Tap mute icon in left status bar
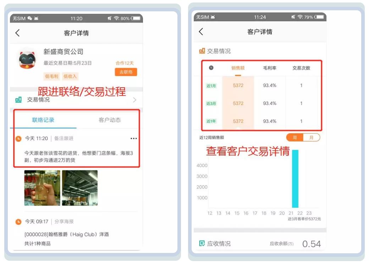 (110, 18)
